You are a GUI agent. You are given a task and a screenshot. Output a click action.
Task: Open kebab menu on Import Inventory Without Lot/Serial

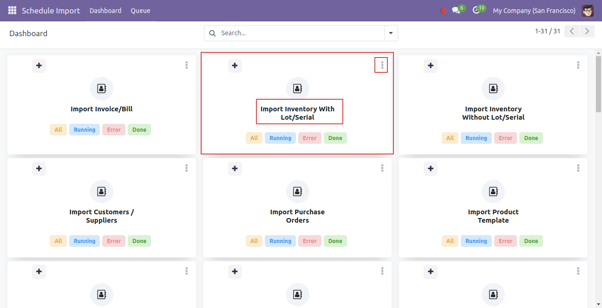578,65
